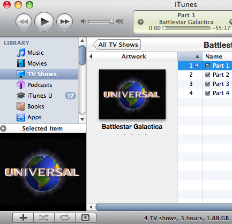Image resolution: width=232 pixels, height=224 pixels.
Task: Click the Play button
Action: [x=44, y=22]
